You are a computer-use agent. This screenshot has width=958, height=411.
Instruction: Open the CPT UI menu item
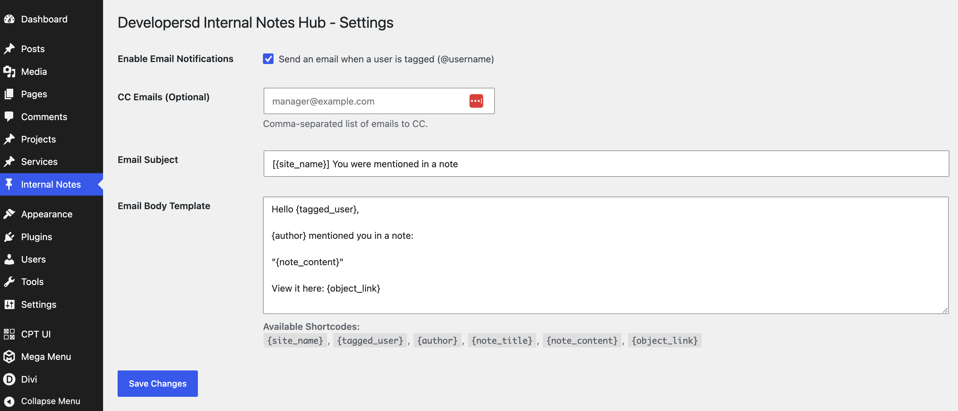coord(51,334)
